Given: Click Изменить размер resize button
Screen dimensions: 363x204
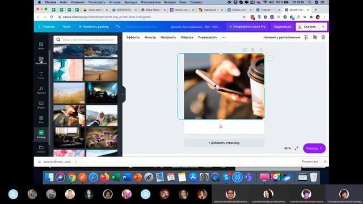Looking at the screenshot, I should (x=94, y=27).
